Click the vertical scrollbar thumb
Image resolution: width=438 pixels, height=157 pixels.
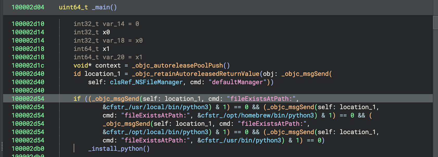[435, 23]
